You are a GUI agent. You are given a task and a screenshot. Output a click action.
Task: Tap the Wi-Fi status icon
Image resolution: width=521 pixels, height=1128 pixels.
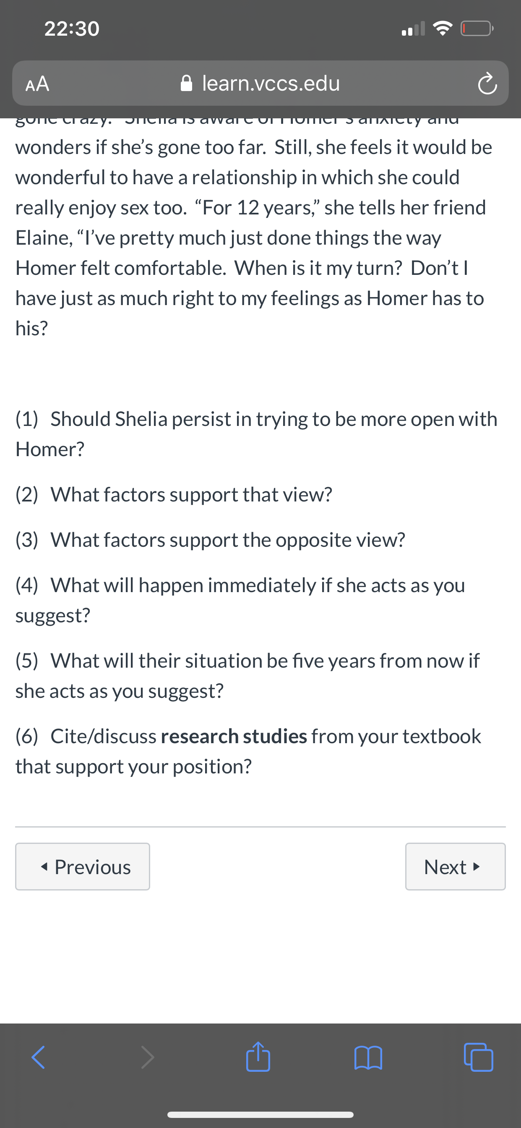pos(442,29)
